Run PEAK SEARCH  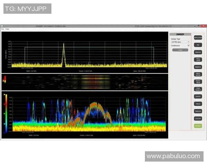(198, 89)
